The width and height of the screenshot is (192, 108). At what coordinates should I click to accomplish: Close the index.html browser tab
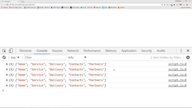(19, 1)
